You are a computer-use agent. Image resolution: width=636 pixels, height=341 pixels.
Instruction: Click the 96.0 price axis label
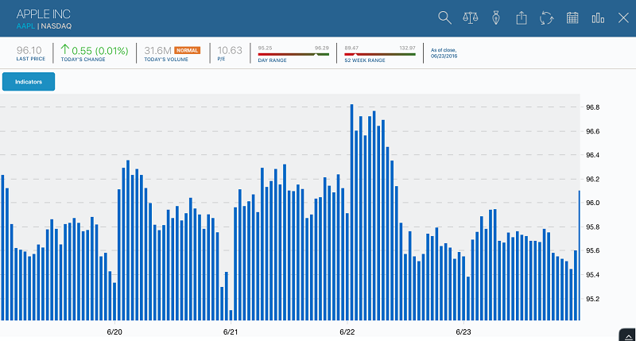[x=592, y=203]
